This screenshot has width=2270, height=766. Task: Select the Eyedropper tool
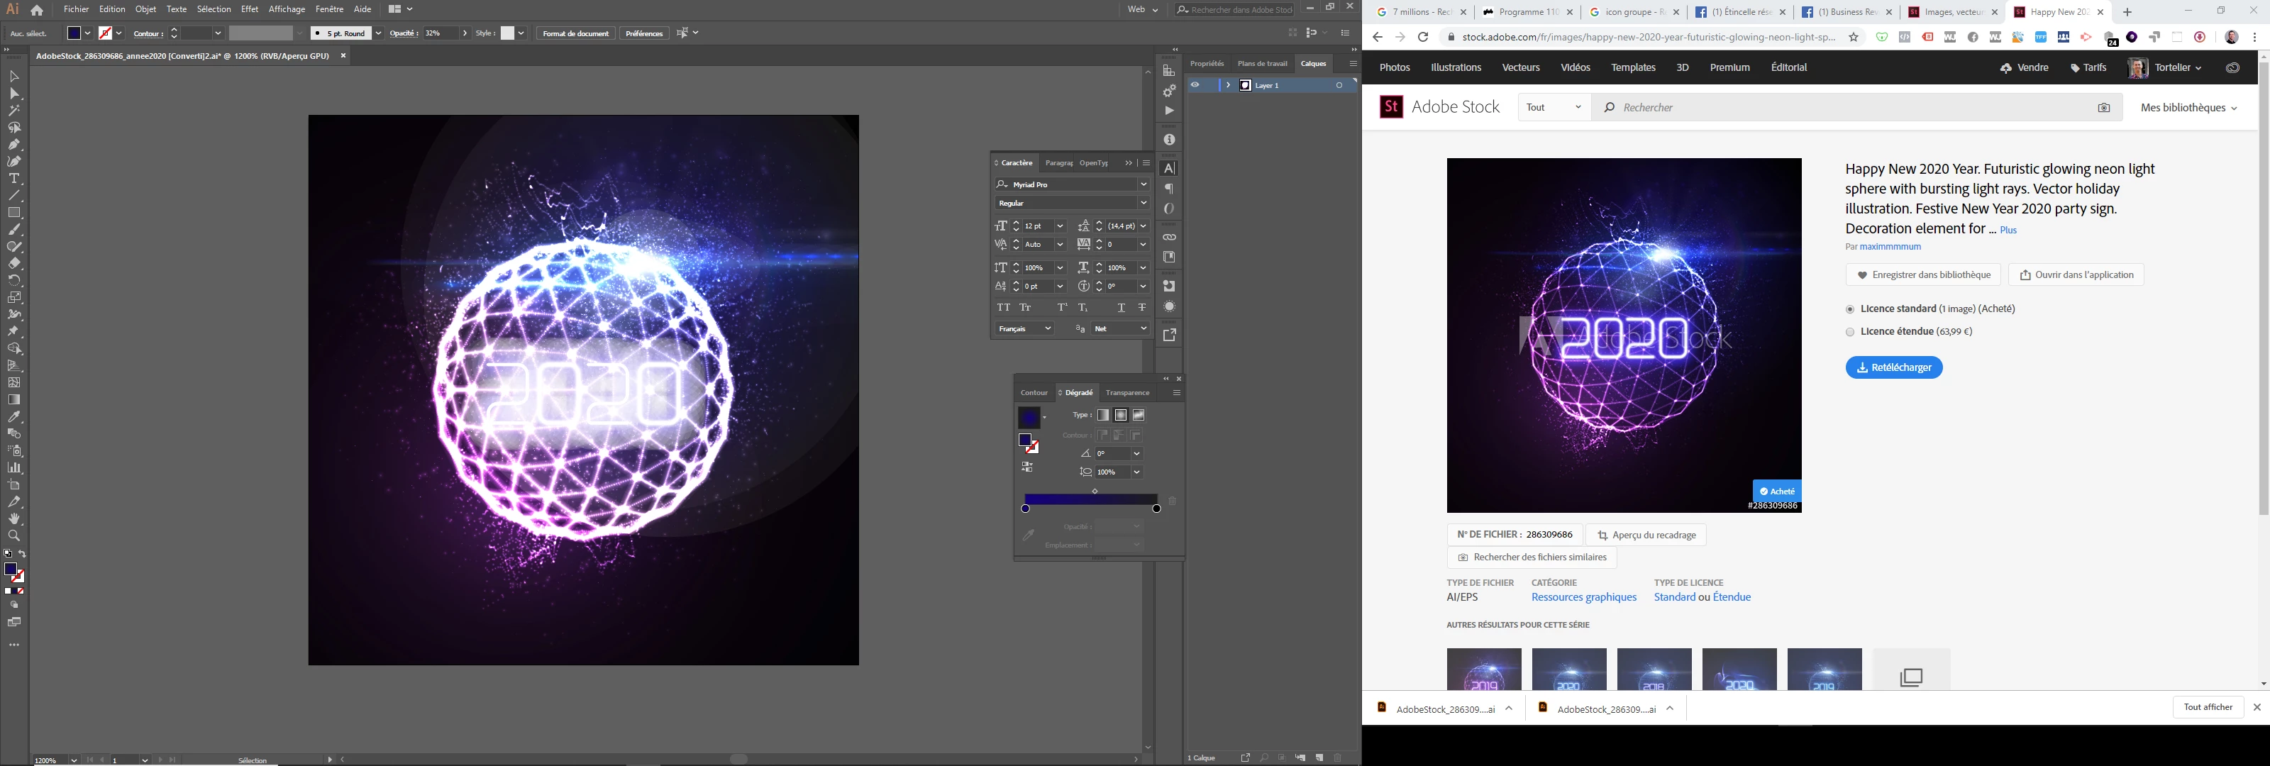14,417
